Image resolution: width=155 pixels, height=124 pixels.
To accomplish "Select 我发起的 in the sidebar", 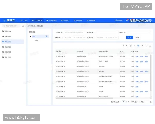I will click(13, 42).
